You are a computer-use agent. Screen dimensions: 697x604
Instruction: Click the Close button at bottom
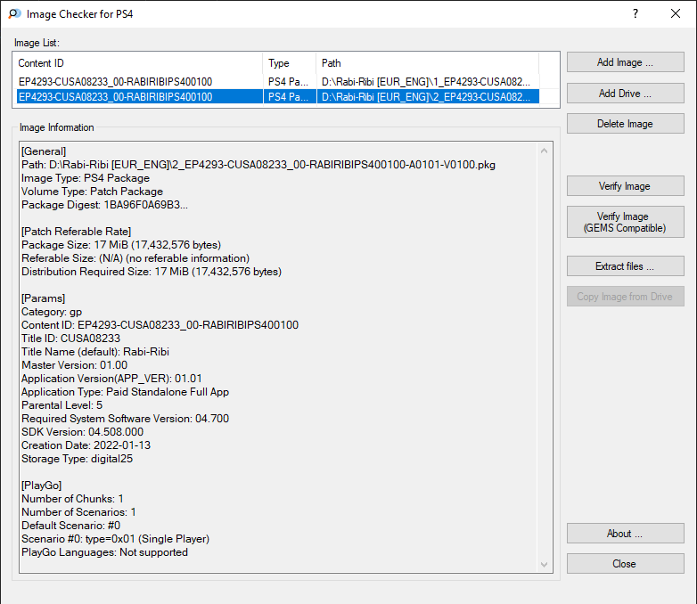pyautogui.click(x=625, y=564)
